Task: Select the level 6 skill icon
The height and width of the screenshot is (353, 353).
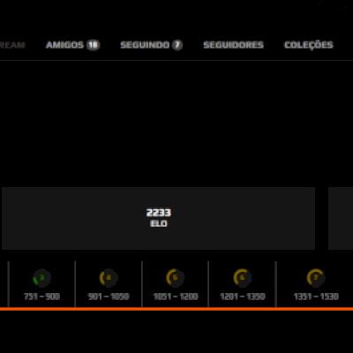Action: click(x=242, y=278)
